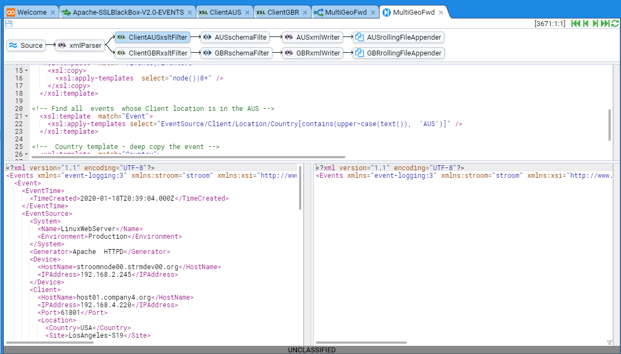Step forward to the next record
This screenshot has height=354, width=621.
pos(595,23)
